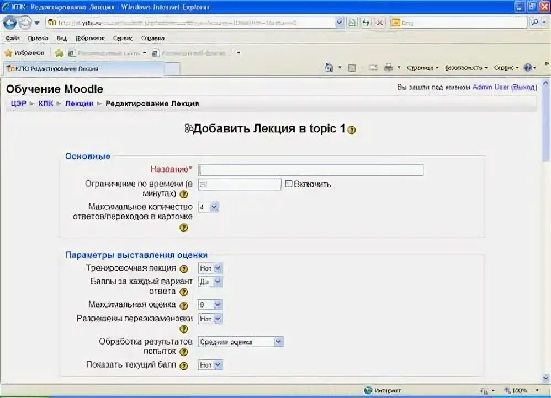
Task: Select the КПК Редактирование Лекция browser tab
Action: point(84,68)
